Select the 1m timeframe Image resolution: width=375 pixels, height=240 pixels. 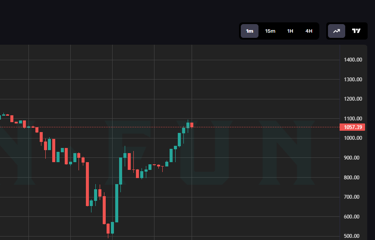pos(249,31)
